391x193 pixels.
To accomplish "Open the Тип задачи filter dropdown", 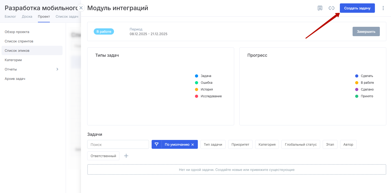I will pyautogui.click(x=213, y=144).
